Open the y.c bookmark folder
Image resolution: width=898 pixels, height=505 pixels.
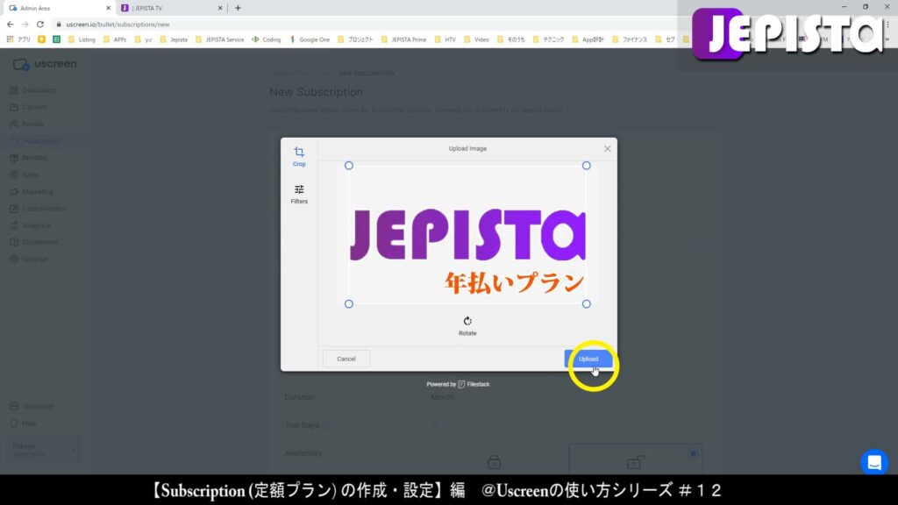pos(143,39)
